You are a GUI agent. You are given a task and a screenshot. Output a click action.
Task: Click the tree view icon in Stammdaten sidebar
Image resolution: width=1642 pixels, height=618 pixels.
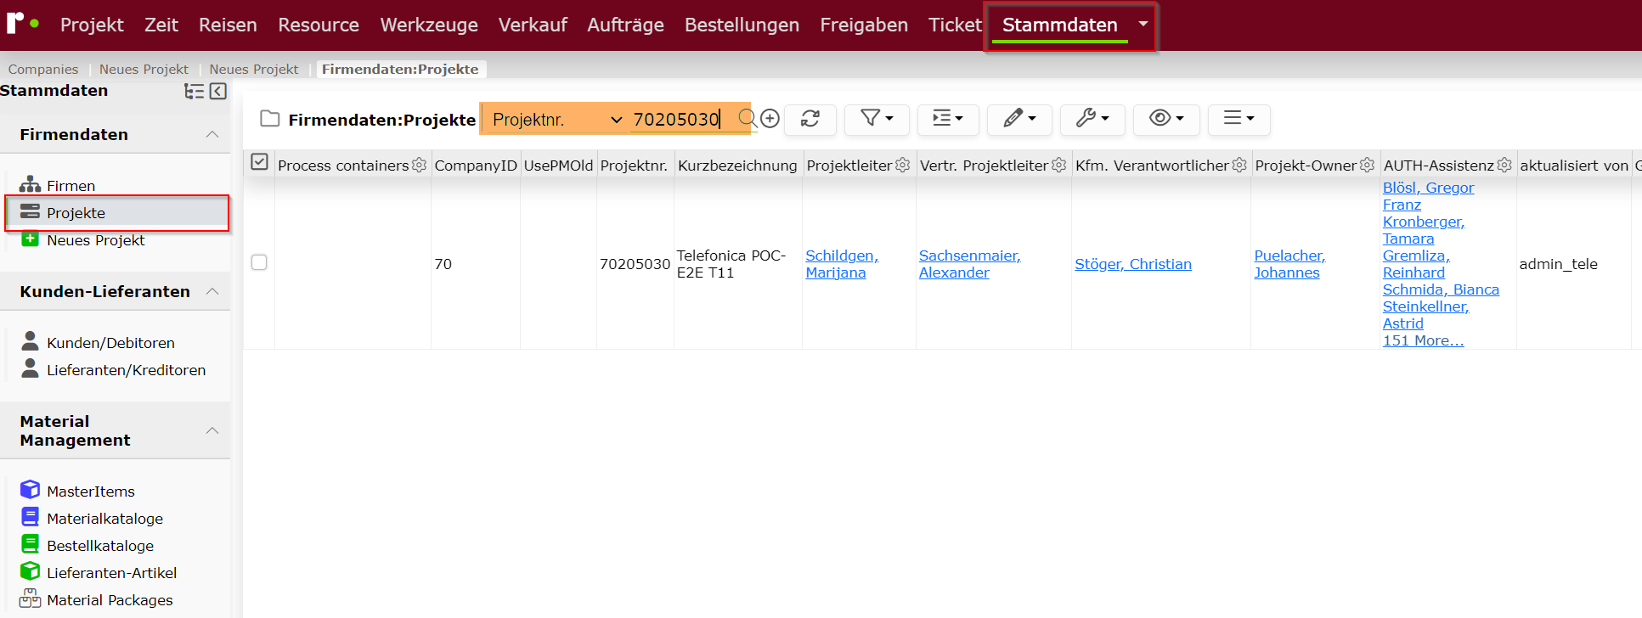[195, 91]
